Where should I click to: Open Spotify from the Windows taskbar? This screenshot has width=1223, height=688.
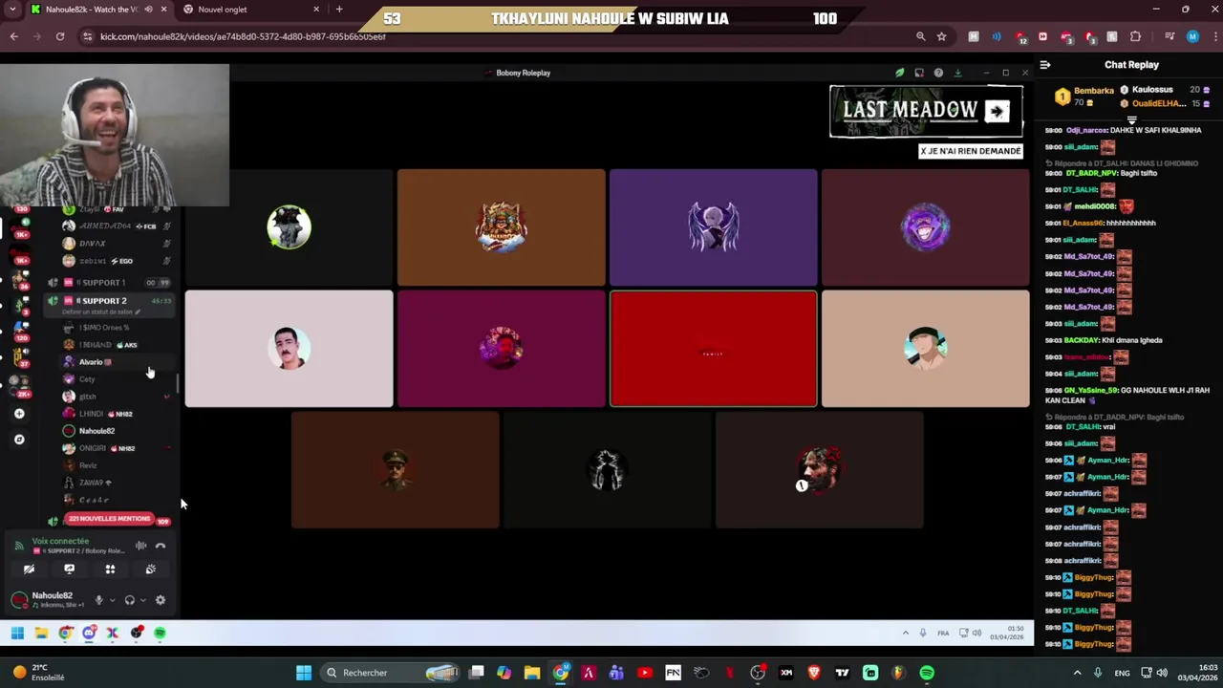point(926,673)
